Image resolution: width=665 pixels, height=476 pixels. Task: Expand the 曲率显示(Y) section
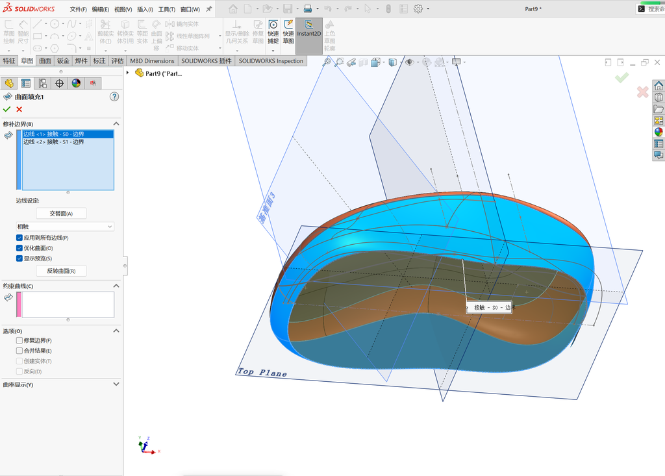116,384
